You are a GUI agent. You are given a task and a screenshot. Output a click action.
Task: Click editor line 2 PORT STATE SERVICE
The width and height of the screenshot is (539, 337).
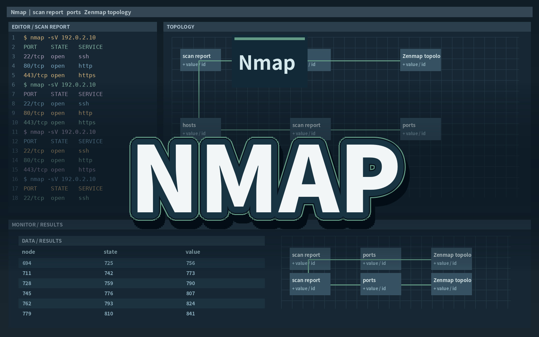(x=63, y=47)
